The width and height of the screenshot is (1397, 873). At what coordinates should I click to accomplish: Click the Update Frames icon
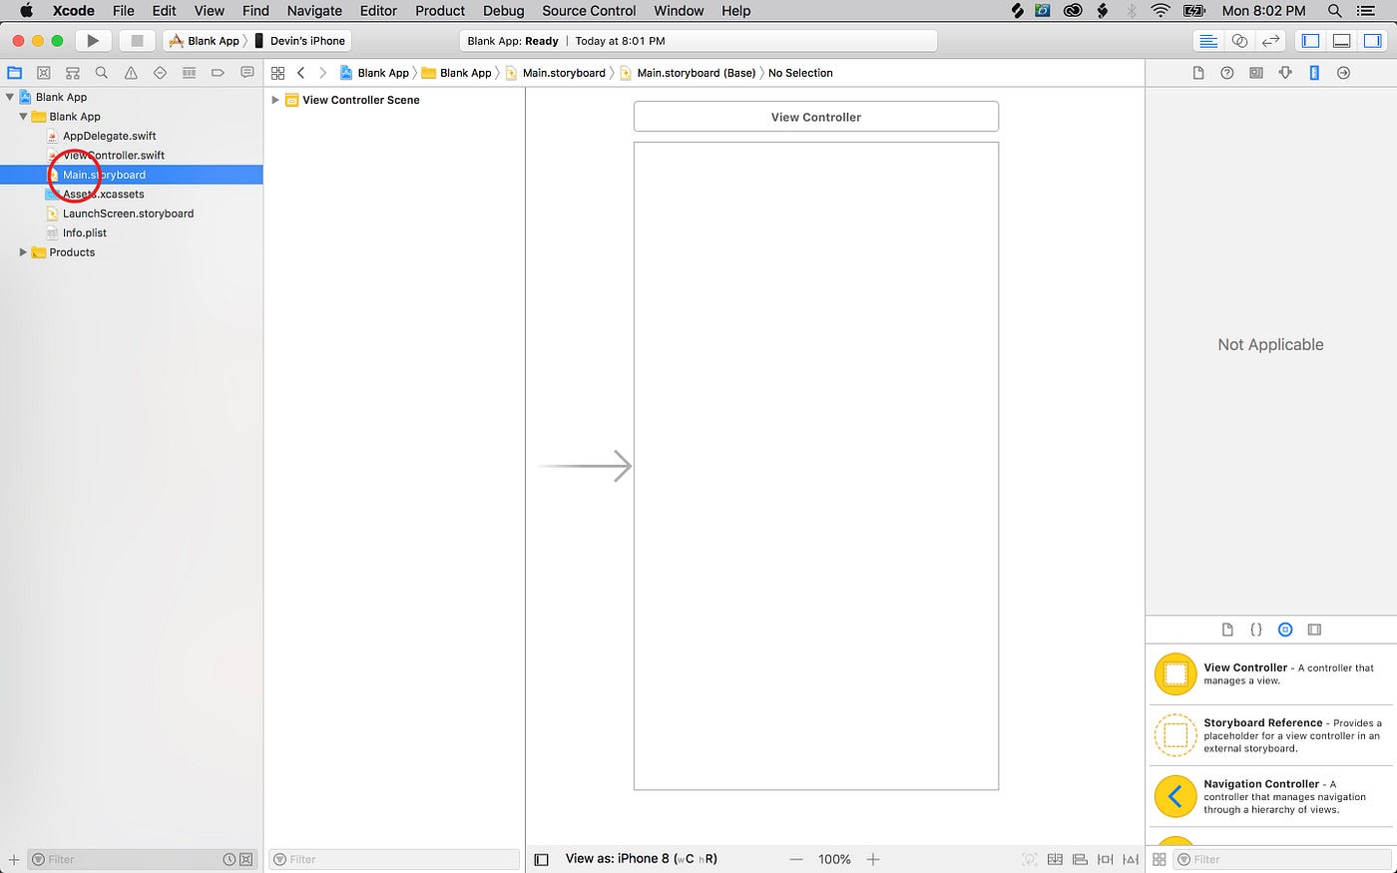[x=1030, y=859]
